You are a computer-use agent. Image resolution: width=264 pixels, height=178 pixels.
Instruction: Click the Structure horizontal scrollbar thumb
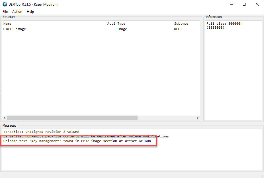point(72,118)
